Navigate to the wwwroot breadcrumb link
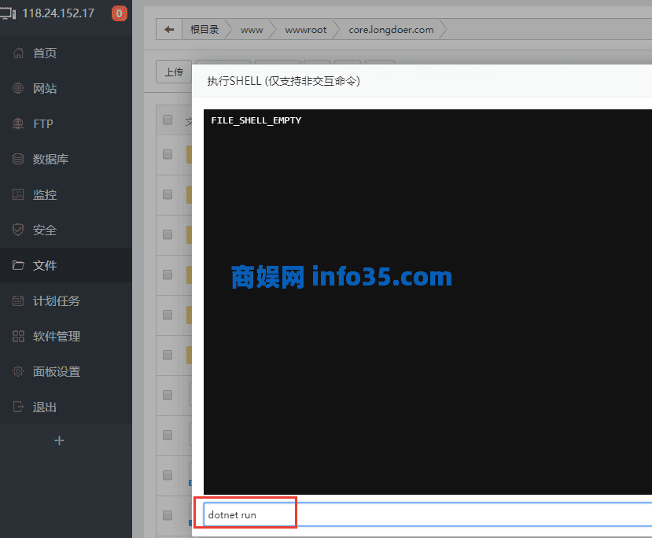The height and width of the screenshot is (538, 652). tap(305, 29)
